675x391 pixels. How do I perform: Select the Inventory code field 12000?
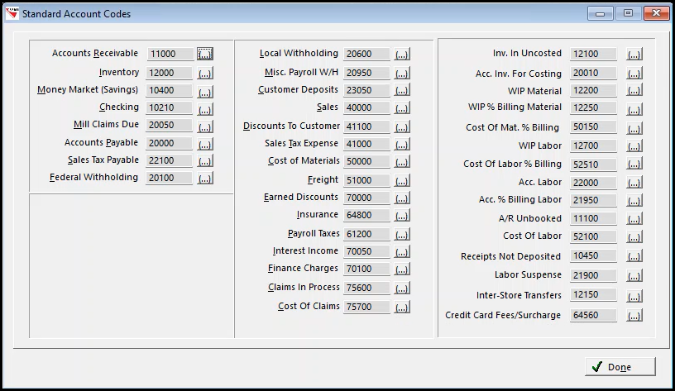click(x=170, y=73)
